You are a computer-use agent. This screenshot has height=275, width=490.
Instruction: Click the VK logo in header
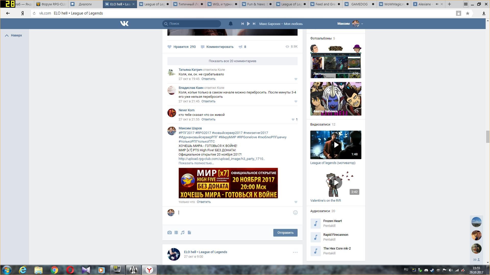coord(124,24)
